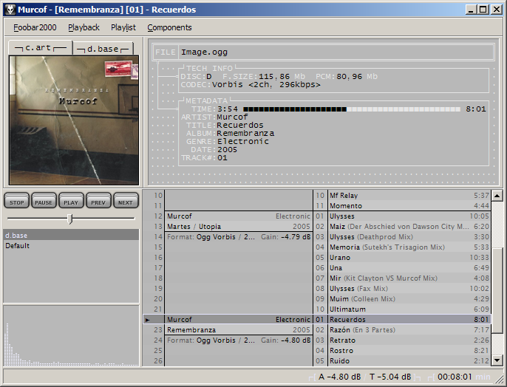Open the Playback menu

tap(84, 27)
